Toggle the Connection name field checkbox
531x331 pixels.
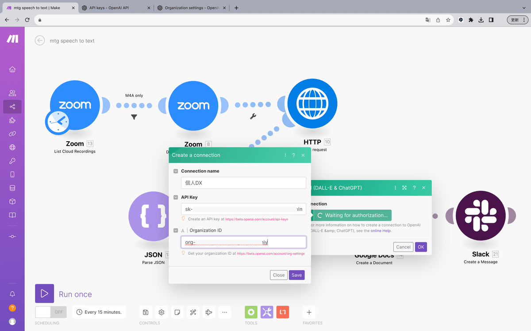coord(176,171)
